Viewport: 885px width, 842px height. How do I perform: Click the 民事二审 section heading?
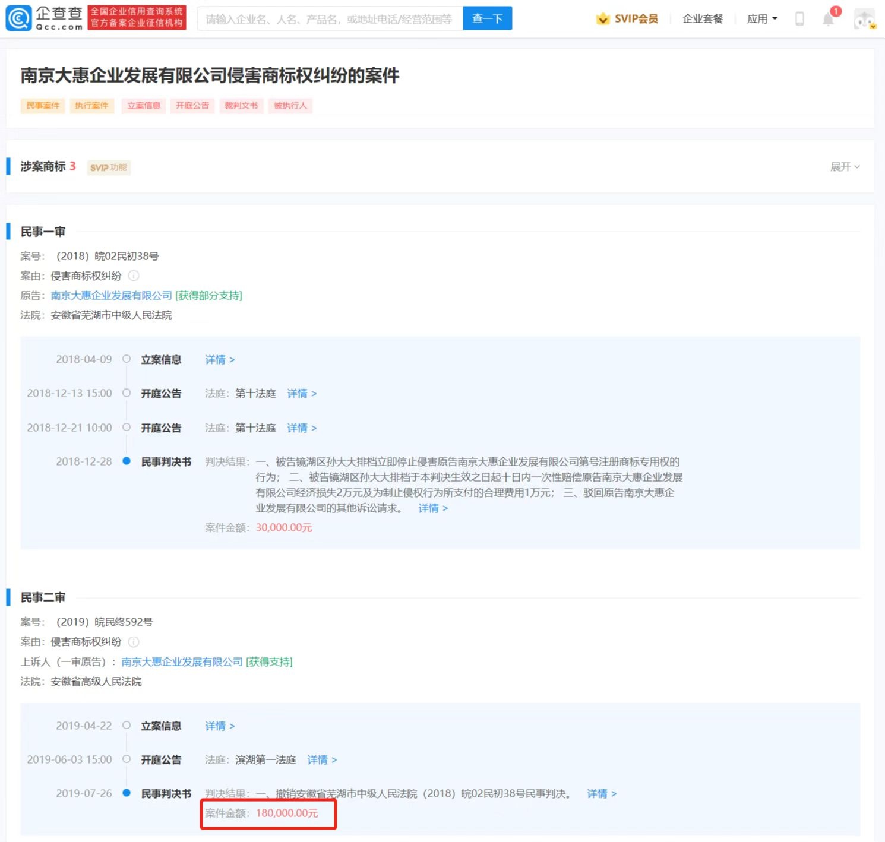click(x=43, y=597)
